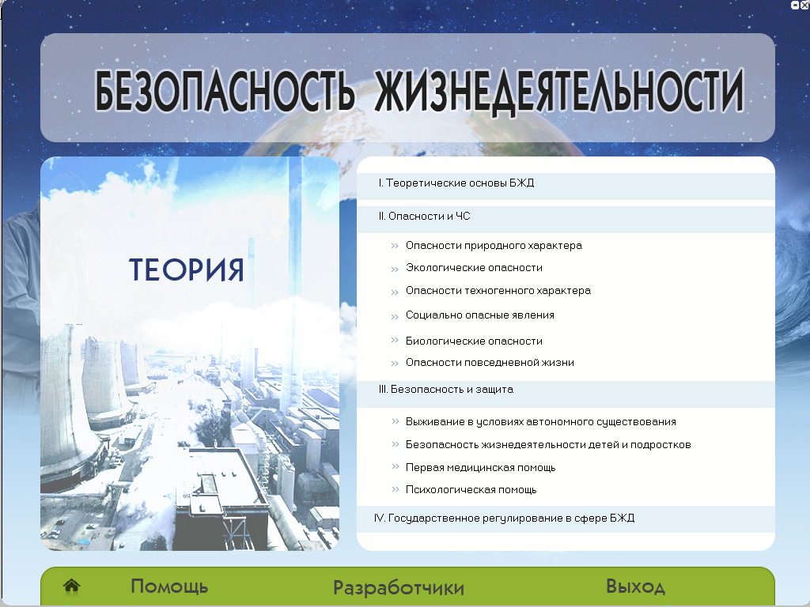810x607 pixels.
Task: Collapse section II. Опасности и ЧС
Action: [566, 220]
